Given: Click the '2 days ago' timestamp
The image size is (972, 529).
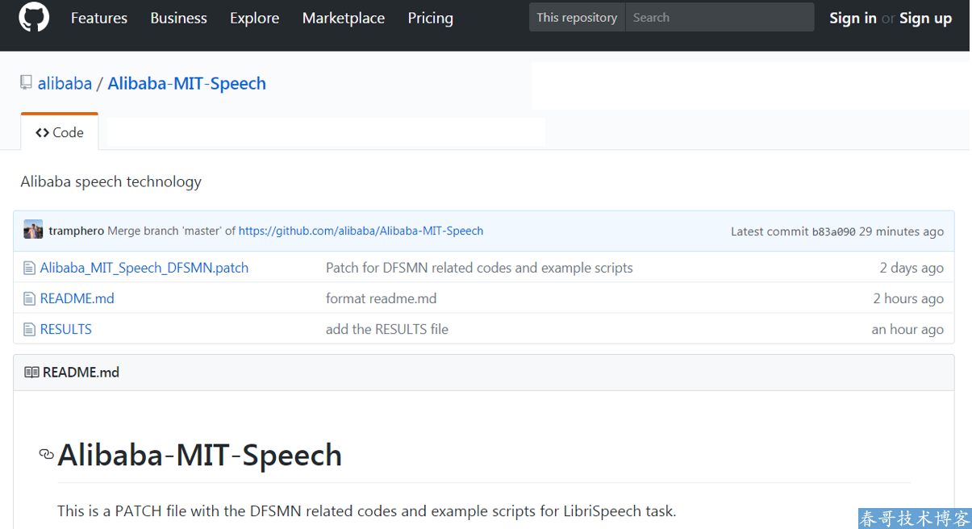Looking at the screenshot, I should (x=912, y=268).
